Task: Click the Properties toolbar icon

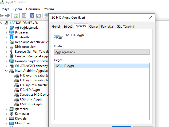Action: (x=24, y=16)
